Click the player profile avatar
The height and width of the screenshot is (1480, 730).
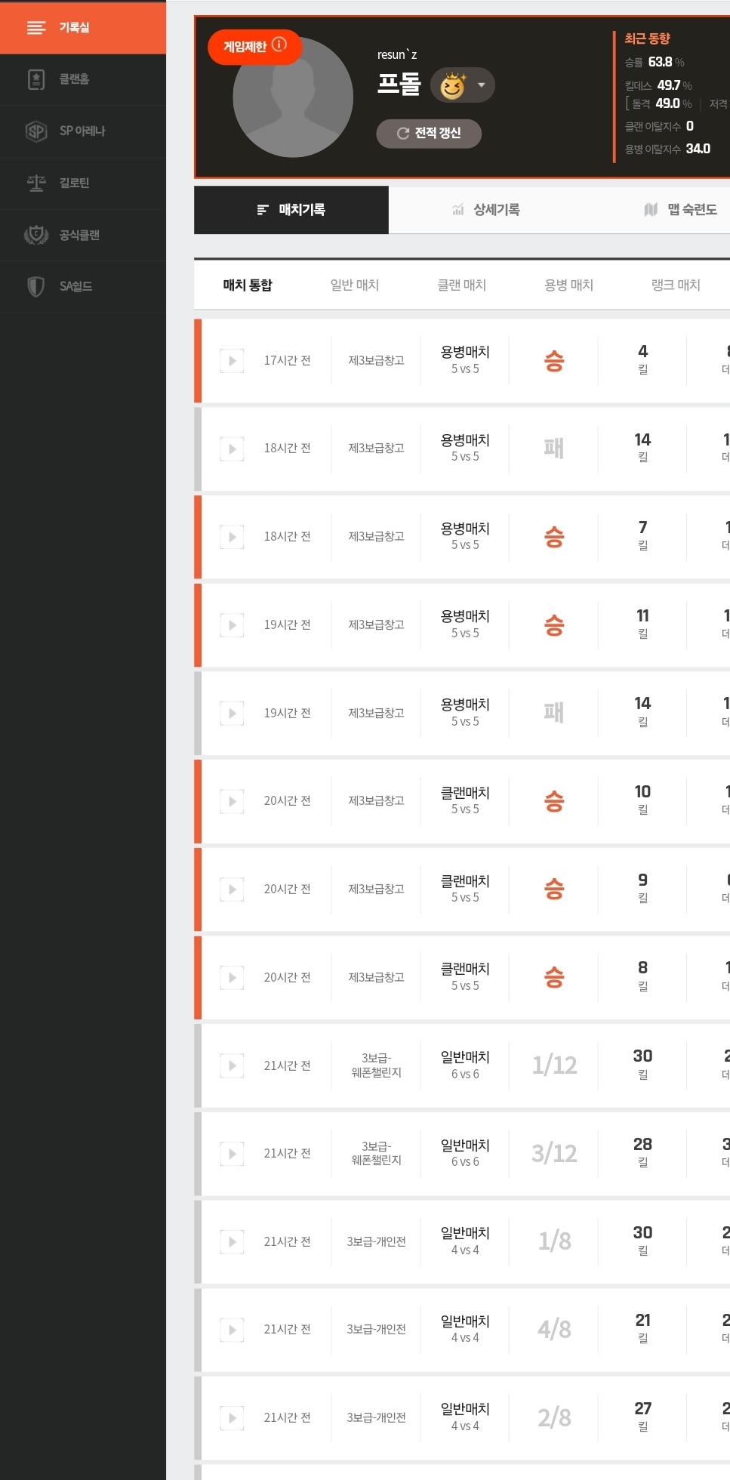[x=293, y=98]
